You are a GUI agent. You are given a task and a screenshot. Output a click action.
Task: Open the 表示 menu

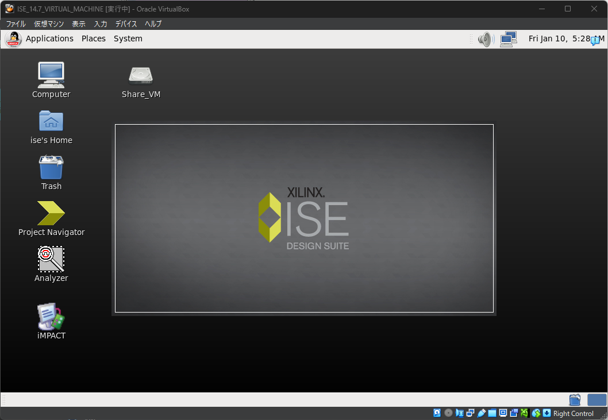coord(79,24)
